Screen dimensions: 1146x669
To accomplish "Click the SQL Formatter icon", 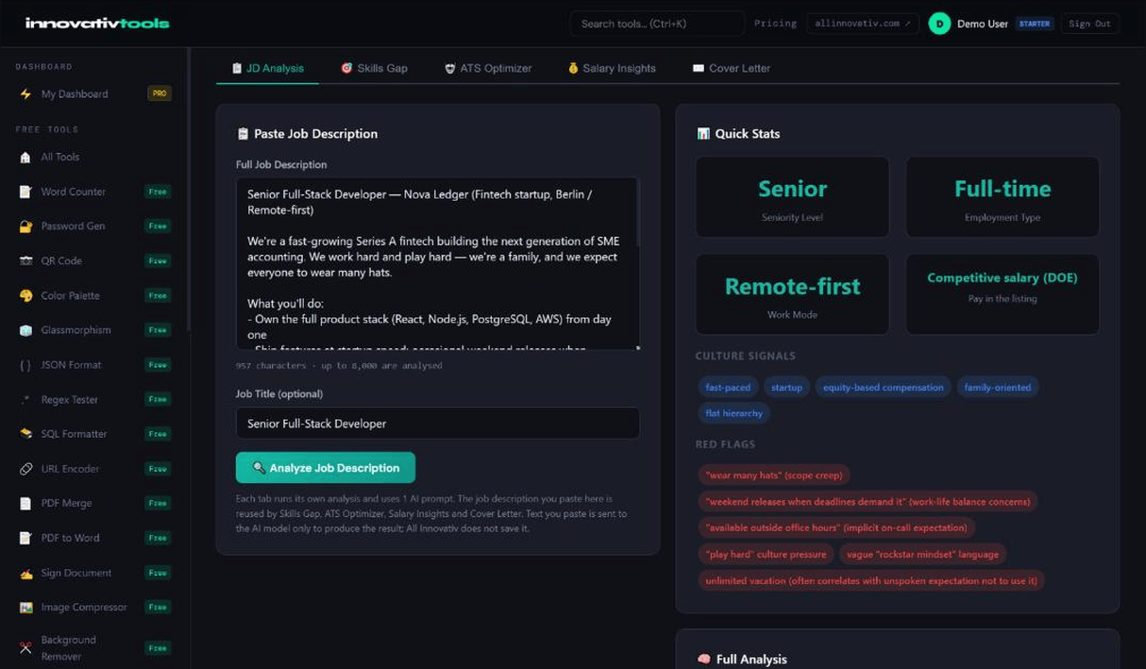I will tap(25, 434).
